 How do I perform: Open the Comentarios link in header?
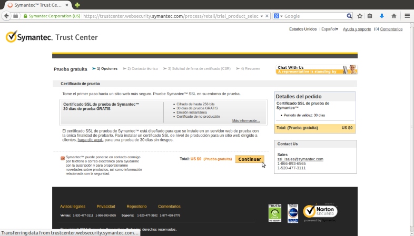(391, 29)
